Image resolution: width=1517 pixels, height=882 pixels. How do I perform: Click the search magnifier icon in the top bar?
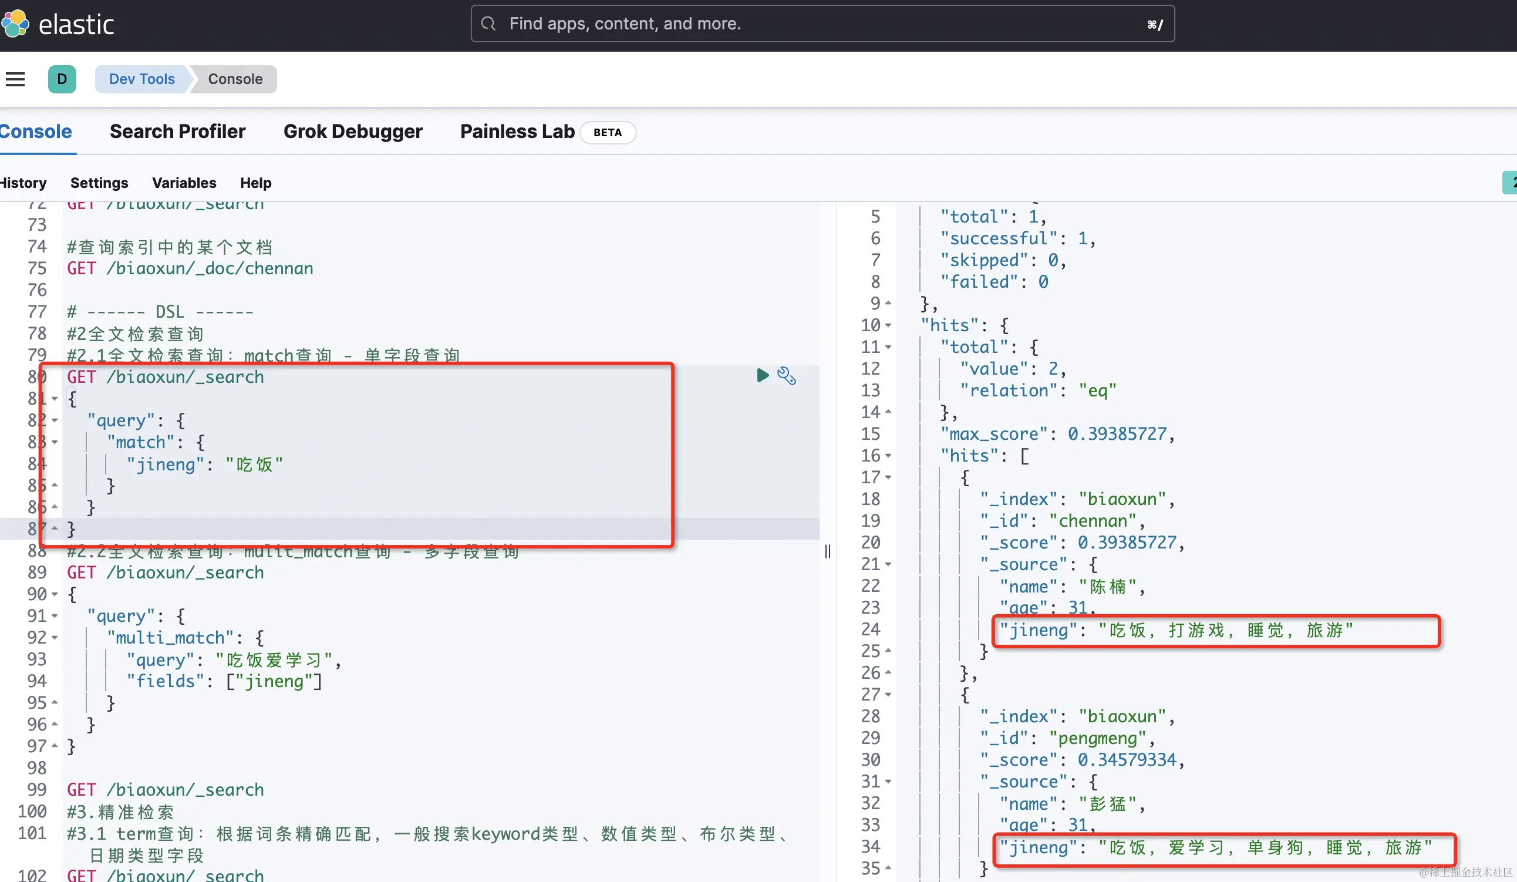[488, 23]
